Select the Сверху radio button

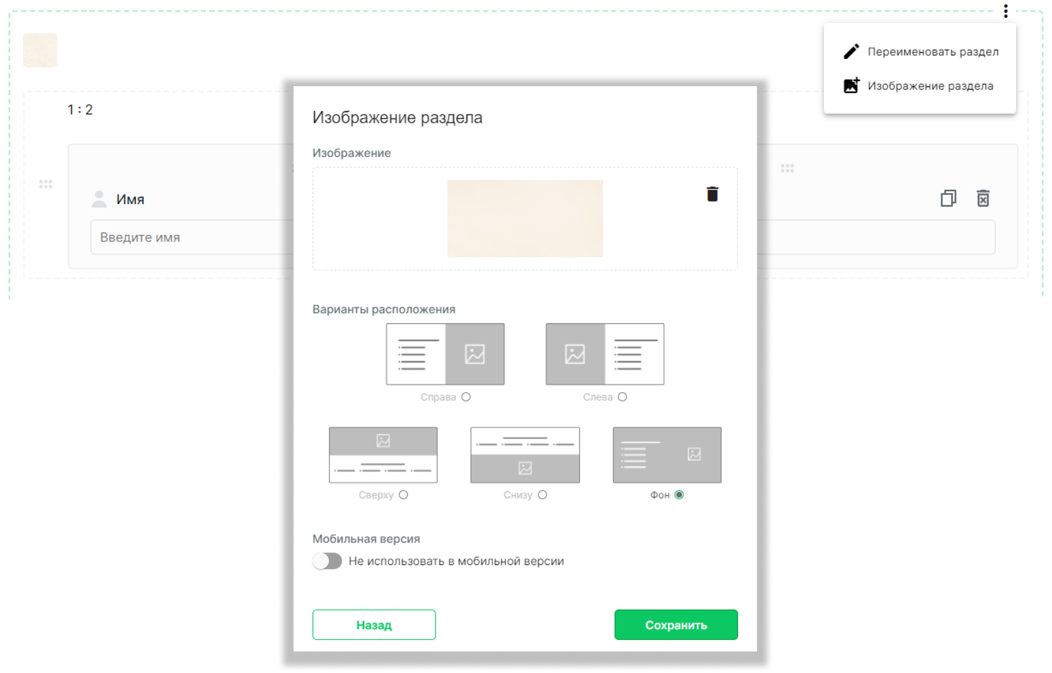(403, 495)
